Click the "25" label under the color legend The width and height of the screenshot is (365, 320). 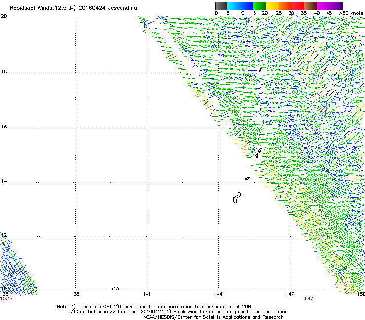pyautogui.click(x=279, y=13)
